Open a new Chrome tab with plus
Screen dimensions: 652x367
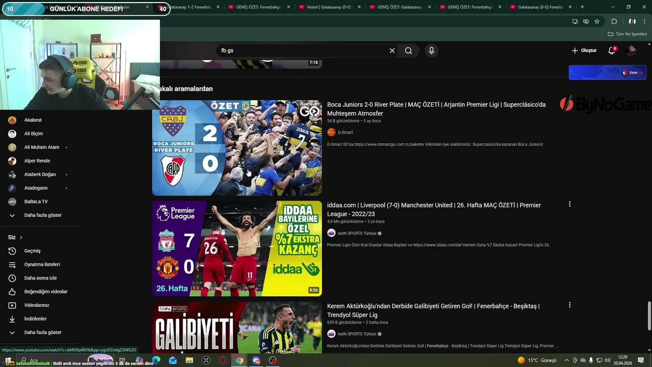(582, 7)
